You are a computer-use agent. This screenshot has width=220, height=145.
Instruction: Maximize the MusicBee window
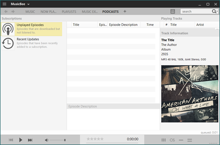208,4
